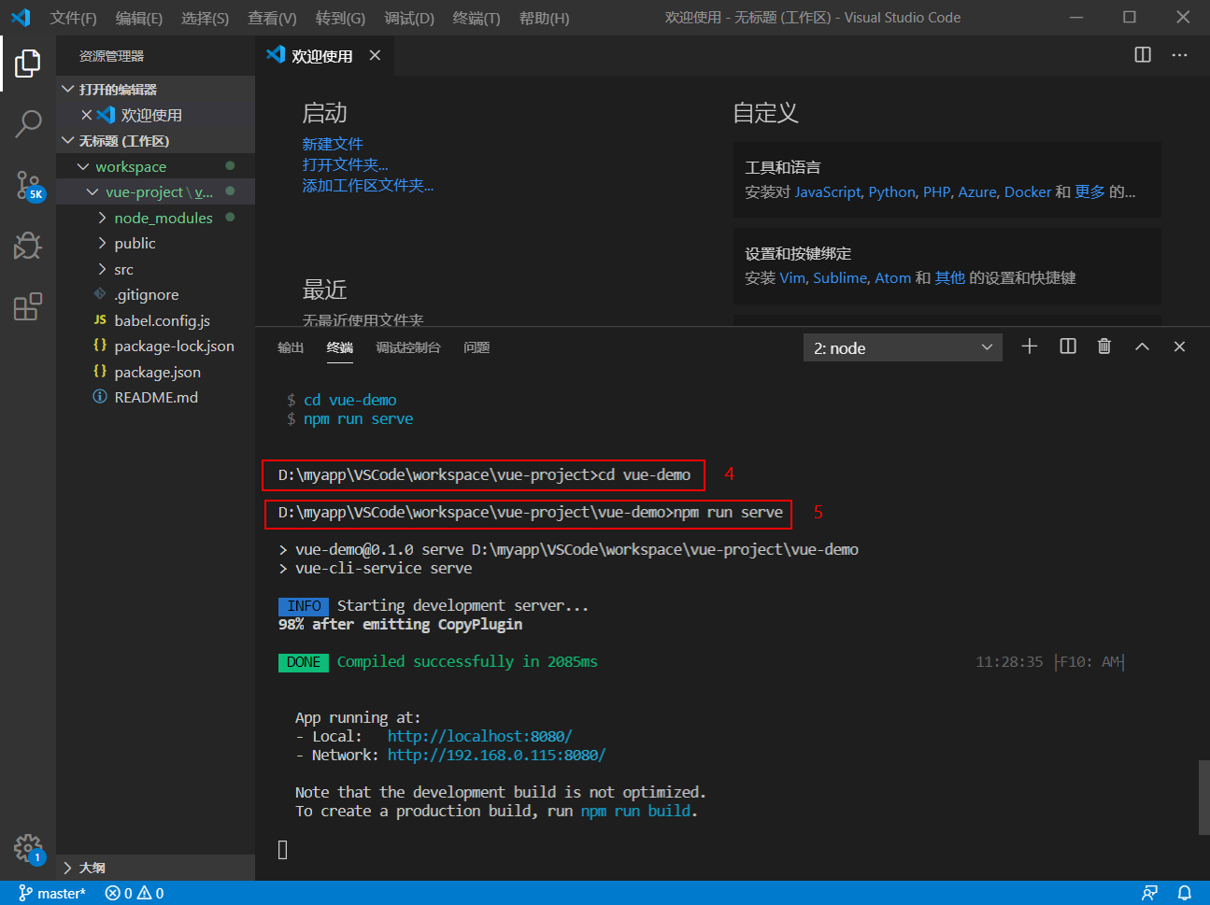Open the Run and Debug view
The image size is (1210, 905).
coord(28,246)
